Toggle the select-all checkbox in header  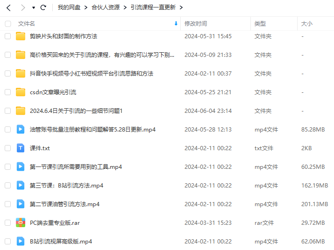(8, 23)
